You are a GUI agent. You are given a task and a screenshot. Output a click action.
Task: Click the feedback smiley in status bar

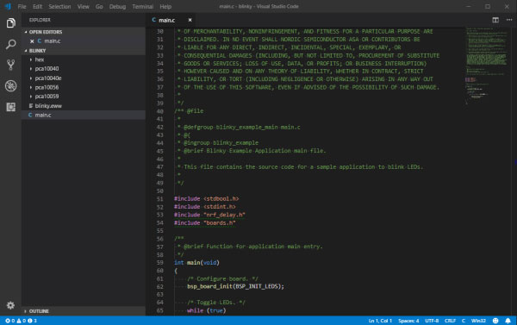tap(495, 321)
